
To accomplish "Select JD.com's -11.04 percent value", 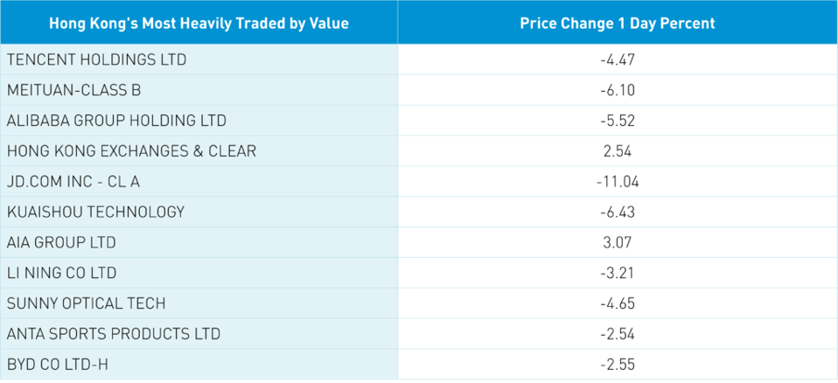I will coord(617,182).
